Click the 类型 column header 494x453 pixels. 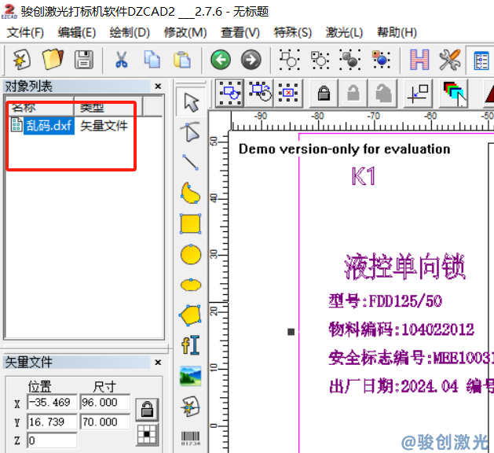coord(108,107)
